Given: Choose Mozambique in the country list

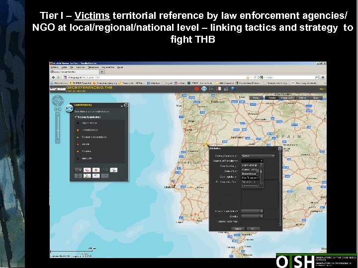Looking at the screenshot, I should point(251,174).
